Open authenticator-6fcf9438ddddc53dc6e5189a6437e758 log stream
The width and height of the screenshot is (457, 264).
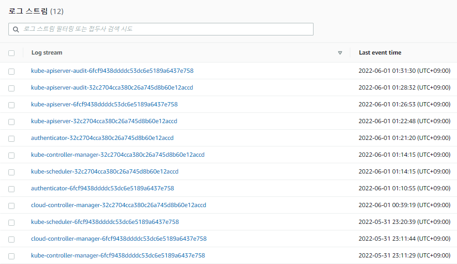click(x=102, y=188)
